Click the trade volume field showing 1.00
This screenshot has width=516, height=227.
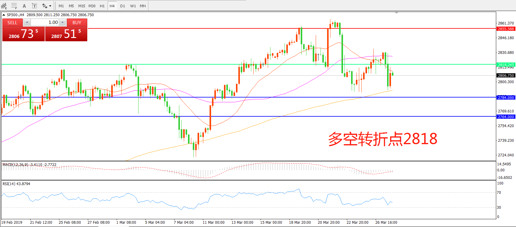click(x=45, y=22)
